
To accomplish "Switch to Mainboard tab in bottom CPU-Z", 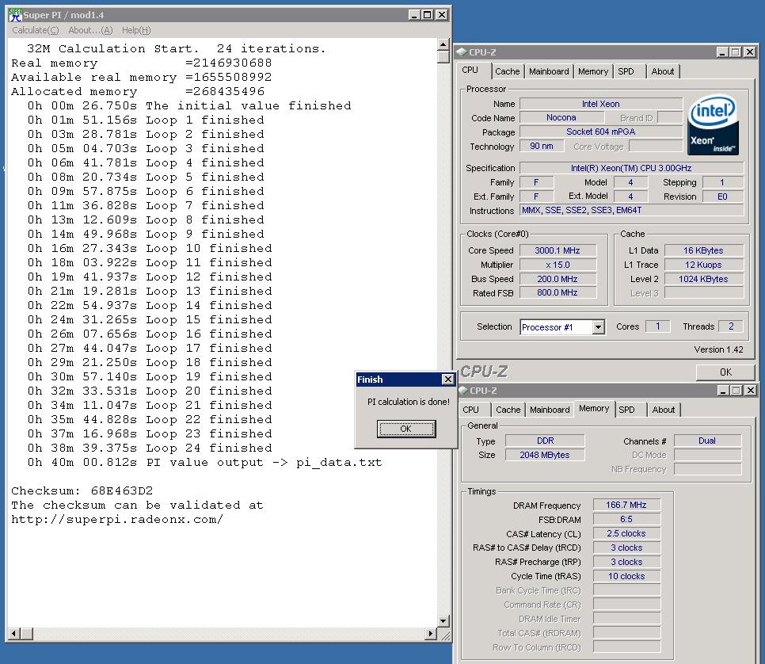I will pyautogui.click(x=550, y=410).
